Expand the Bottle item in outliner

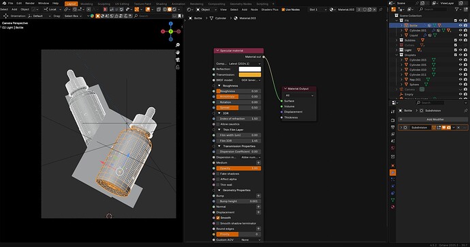click(x=401, y=25)
